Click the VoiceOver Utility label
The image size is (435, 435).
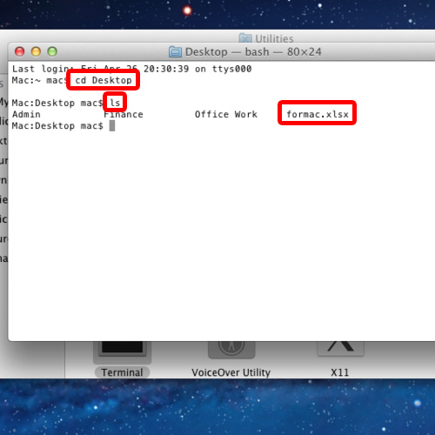click(x=231, y=372)
